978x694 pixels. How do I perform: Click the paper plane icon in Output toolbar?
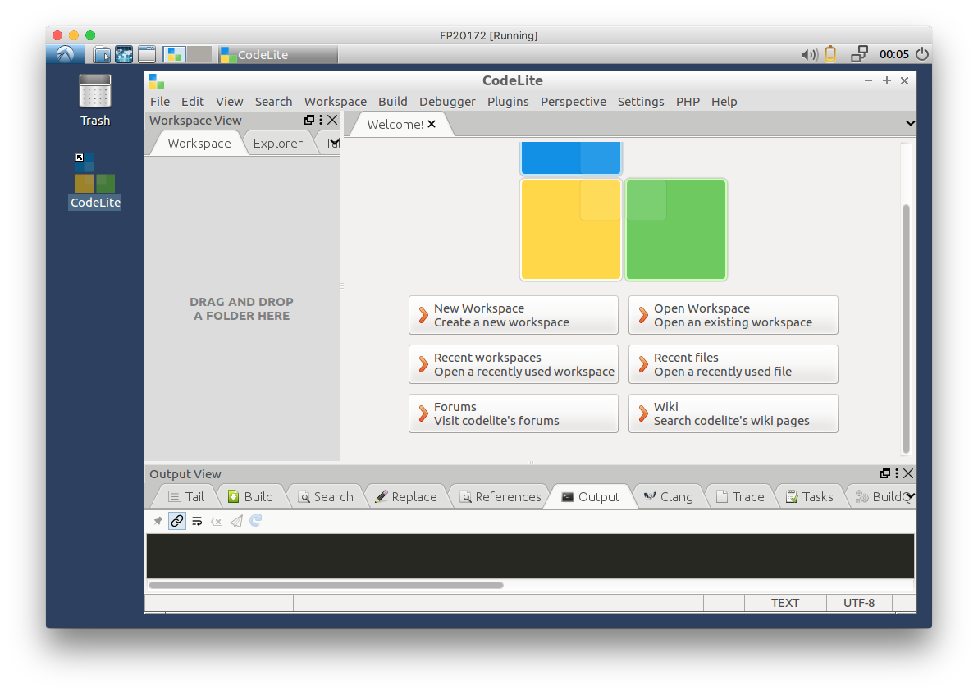point(236,521)
